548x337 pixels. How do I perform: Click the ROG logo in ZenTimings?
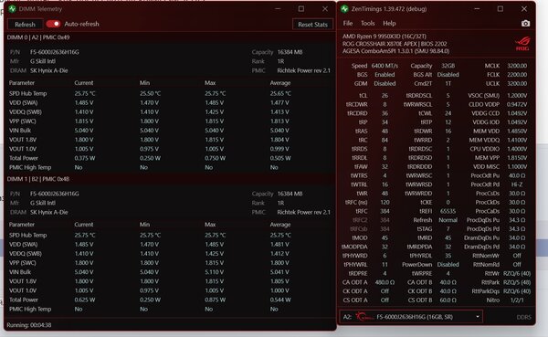(x=522, y=44)
